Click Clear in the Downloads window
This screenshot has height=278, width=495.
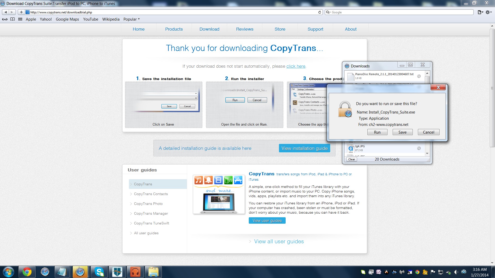(x=352, y=159)
